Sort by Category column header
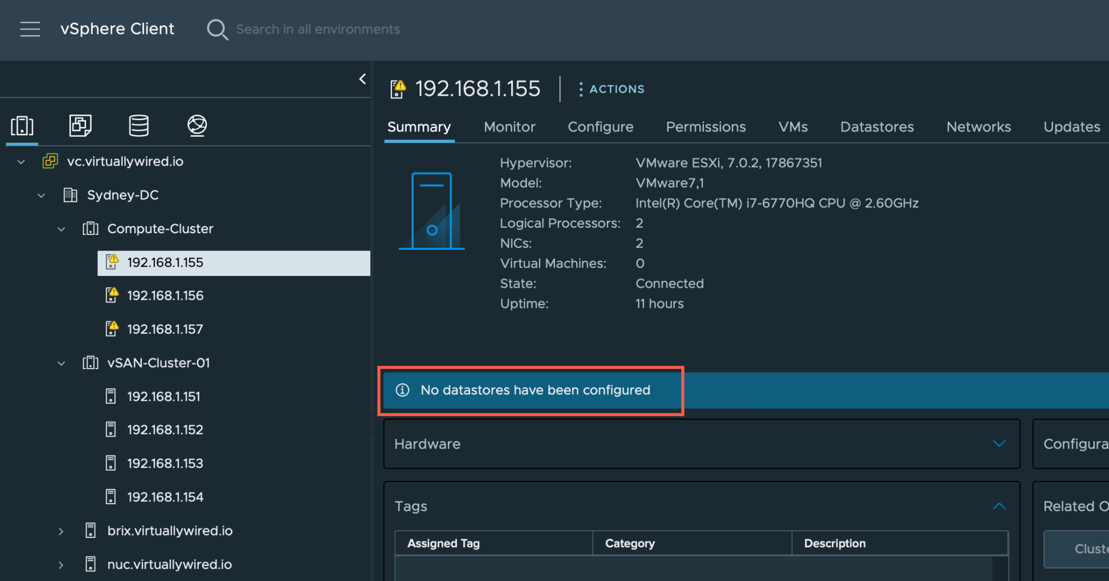This screenshot has width=1109, height=581. coord(692,543)
